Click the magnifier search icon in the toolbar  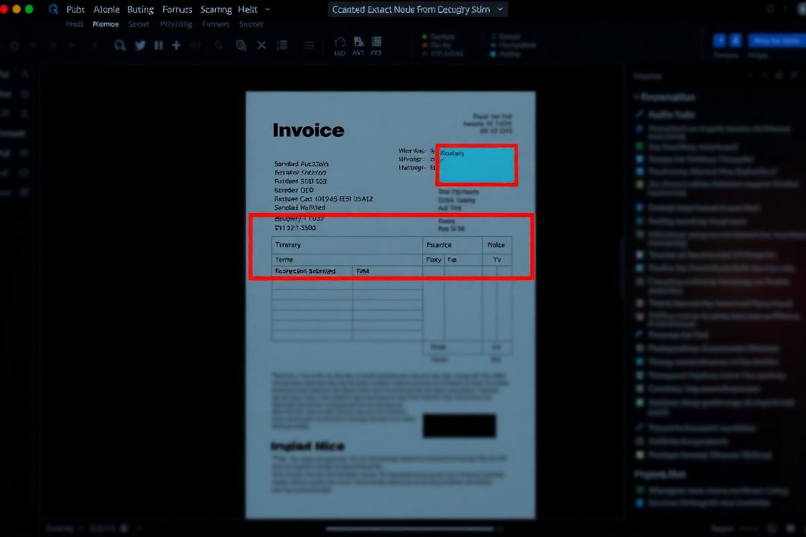pos(120,45)
